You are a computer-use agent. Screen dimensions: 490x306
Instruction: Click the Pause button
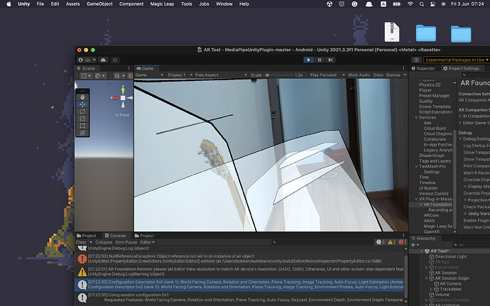point(320,60)
